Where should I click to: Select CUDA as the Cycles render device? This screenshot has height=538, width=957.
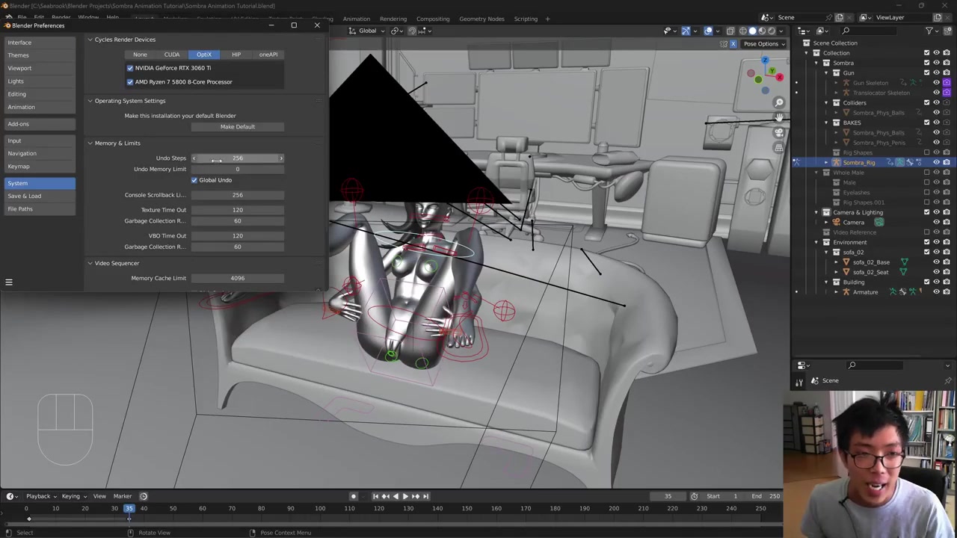(172, 55)
